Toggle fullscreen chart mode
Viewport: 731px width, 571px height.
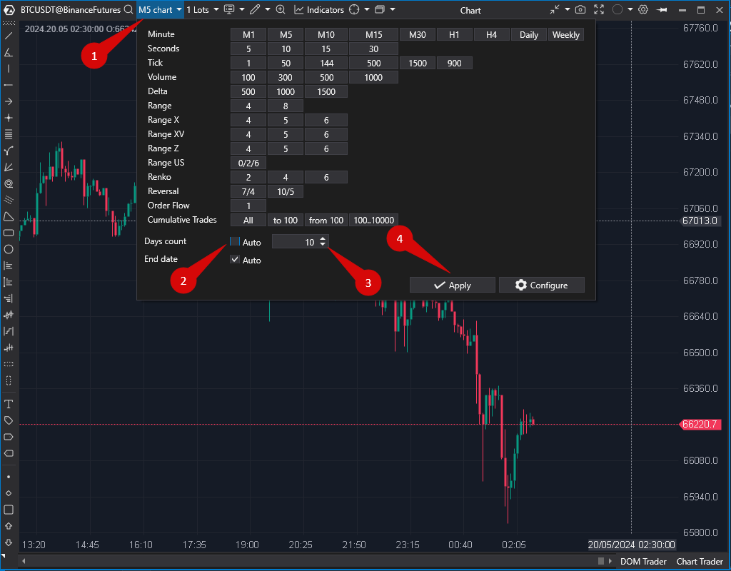(x=599, y=9)
